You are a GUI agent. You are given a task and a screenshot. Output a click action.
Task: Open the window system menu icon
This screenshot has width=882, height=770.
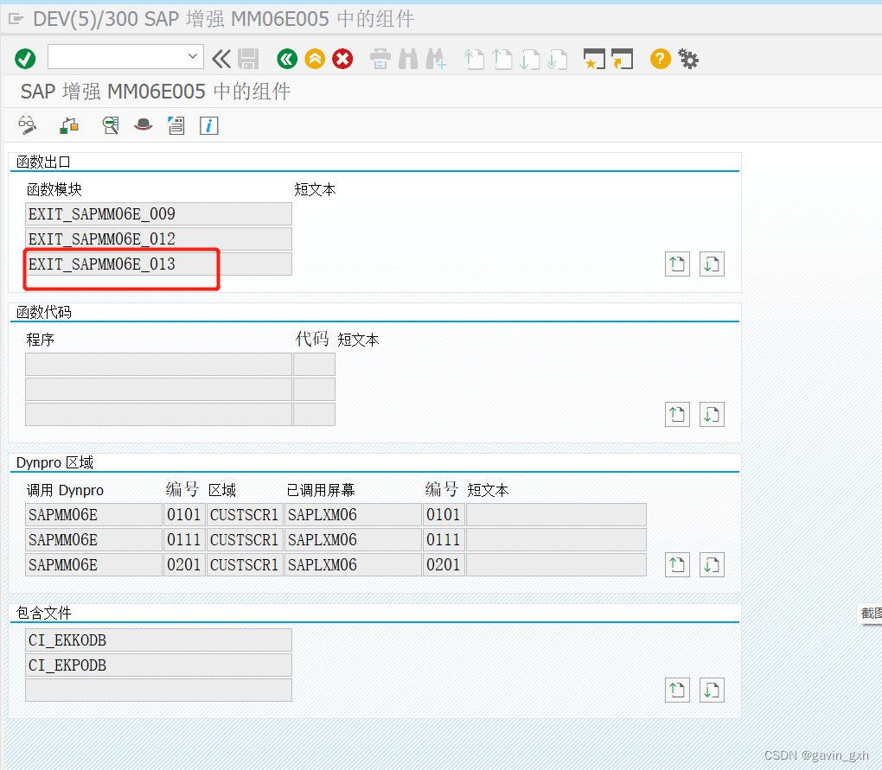16,19
